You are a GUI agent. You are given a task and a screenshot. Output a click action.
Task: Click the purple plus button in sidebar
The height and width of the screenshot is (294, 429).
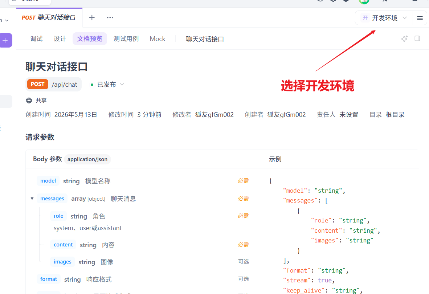(5, 41)
